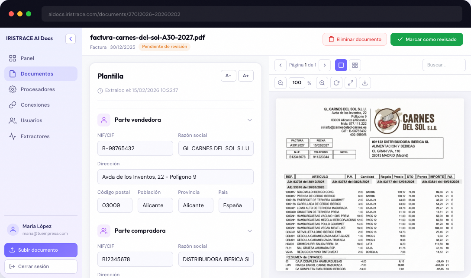The width and height of the screenshot is (471, 278).
Task: Expand the PDF to fullscreen view
Action: [351, 82]
